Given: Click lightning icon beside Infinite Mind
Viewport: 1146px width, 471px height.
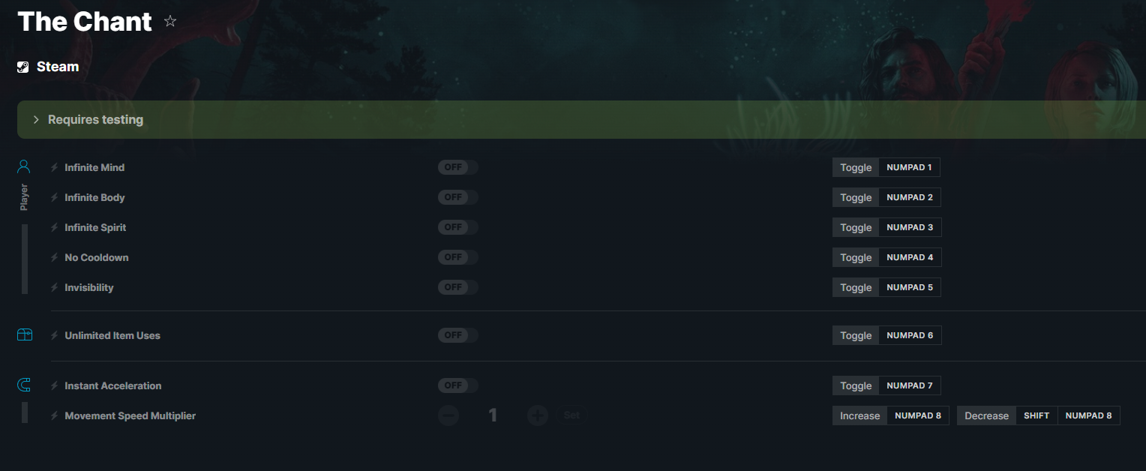Looking at the screenshot, I should click(54, 167).
